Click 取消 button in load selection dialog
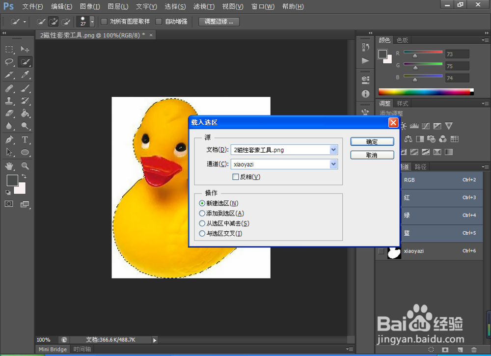This screenshot has width=491, height=356. tap(372, 155)
